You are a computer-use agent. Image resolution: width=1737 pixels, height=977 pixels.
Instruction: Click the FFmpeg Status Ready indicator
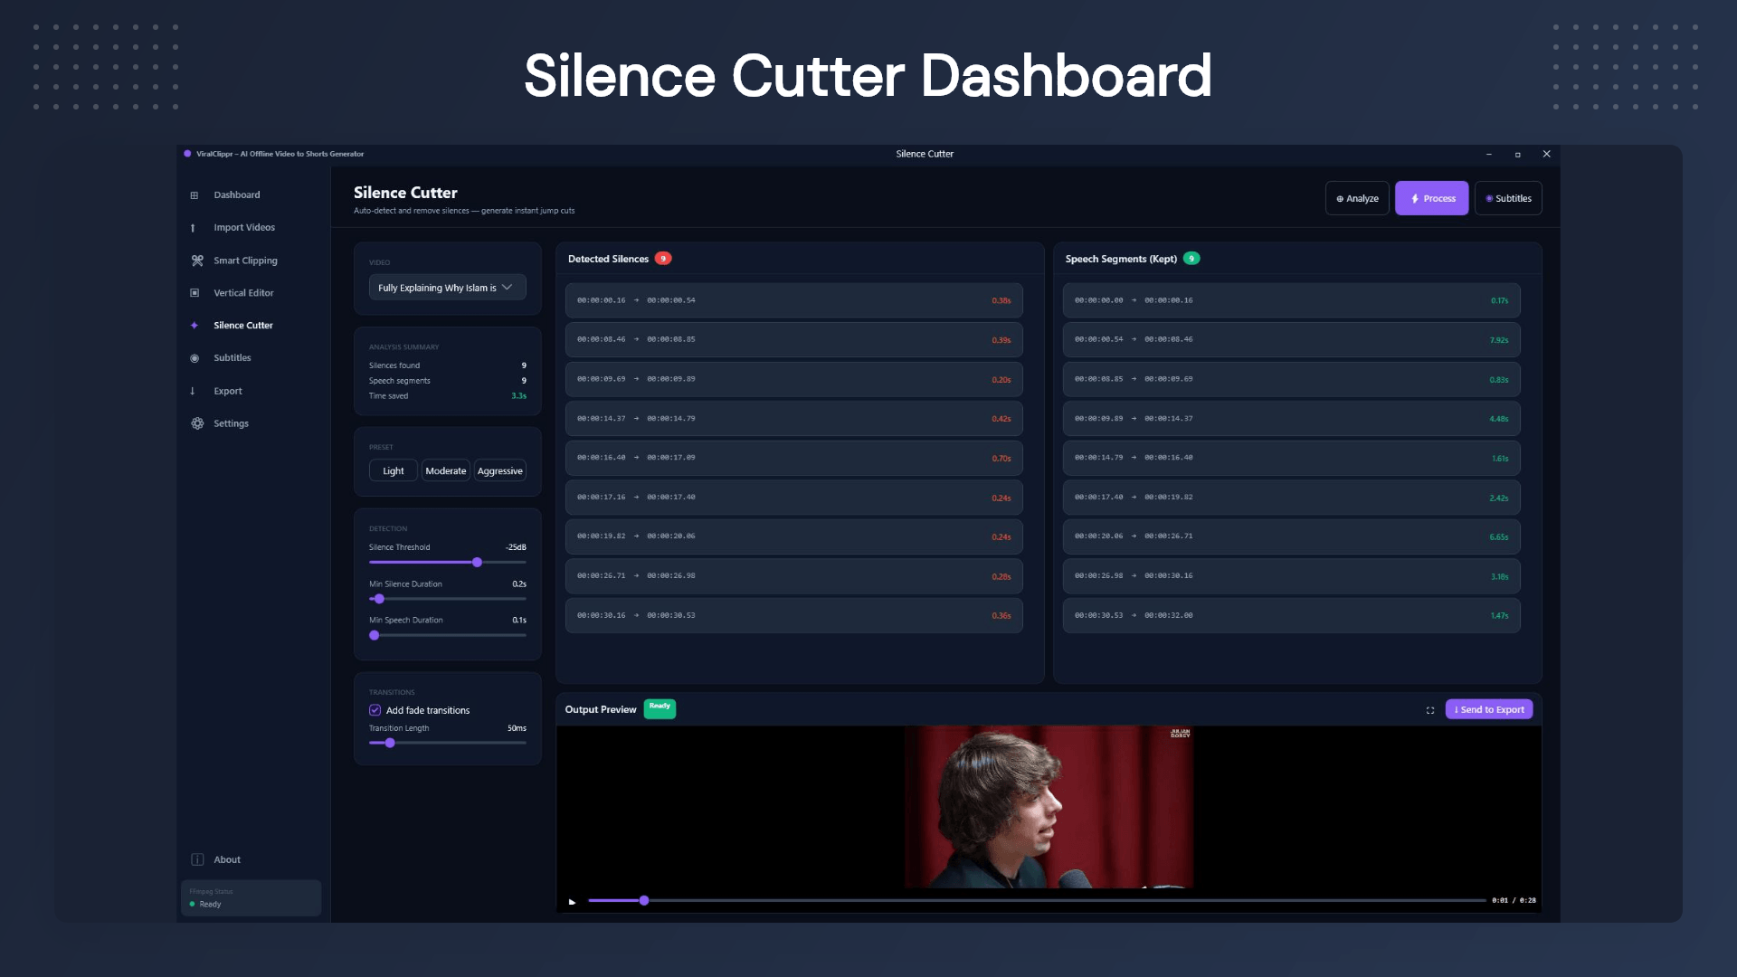[205, 904]
